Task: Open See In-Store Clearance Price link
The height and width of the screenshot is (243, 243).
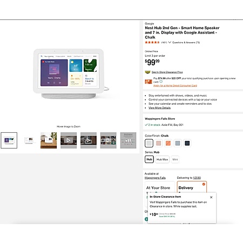Action: click(167, 72)
